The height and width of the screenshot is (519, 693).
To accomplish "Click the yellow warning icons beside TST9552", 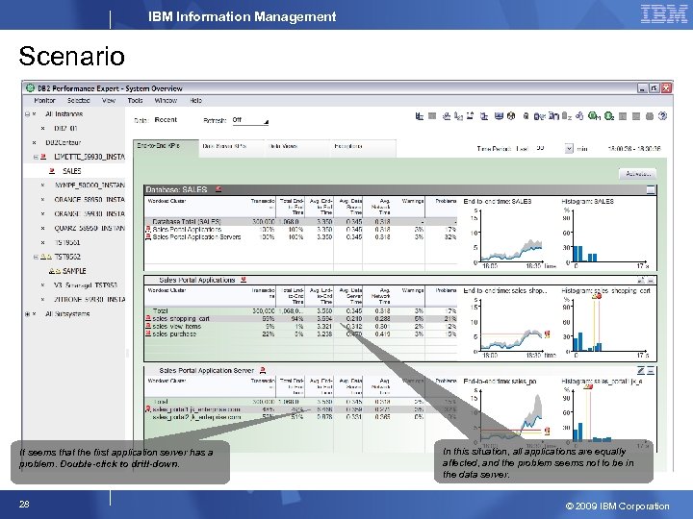I will [46, 257].
